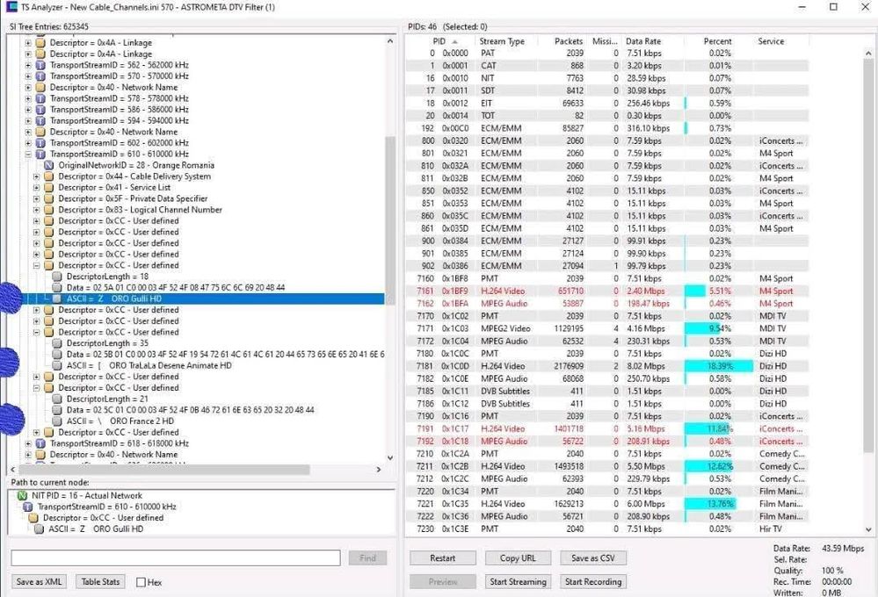
Task: Expand the TransportStreamID 602 tree node
Action: point(28,143)
